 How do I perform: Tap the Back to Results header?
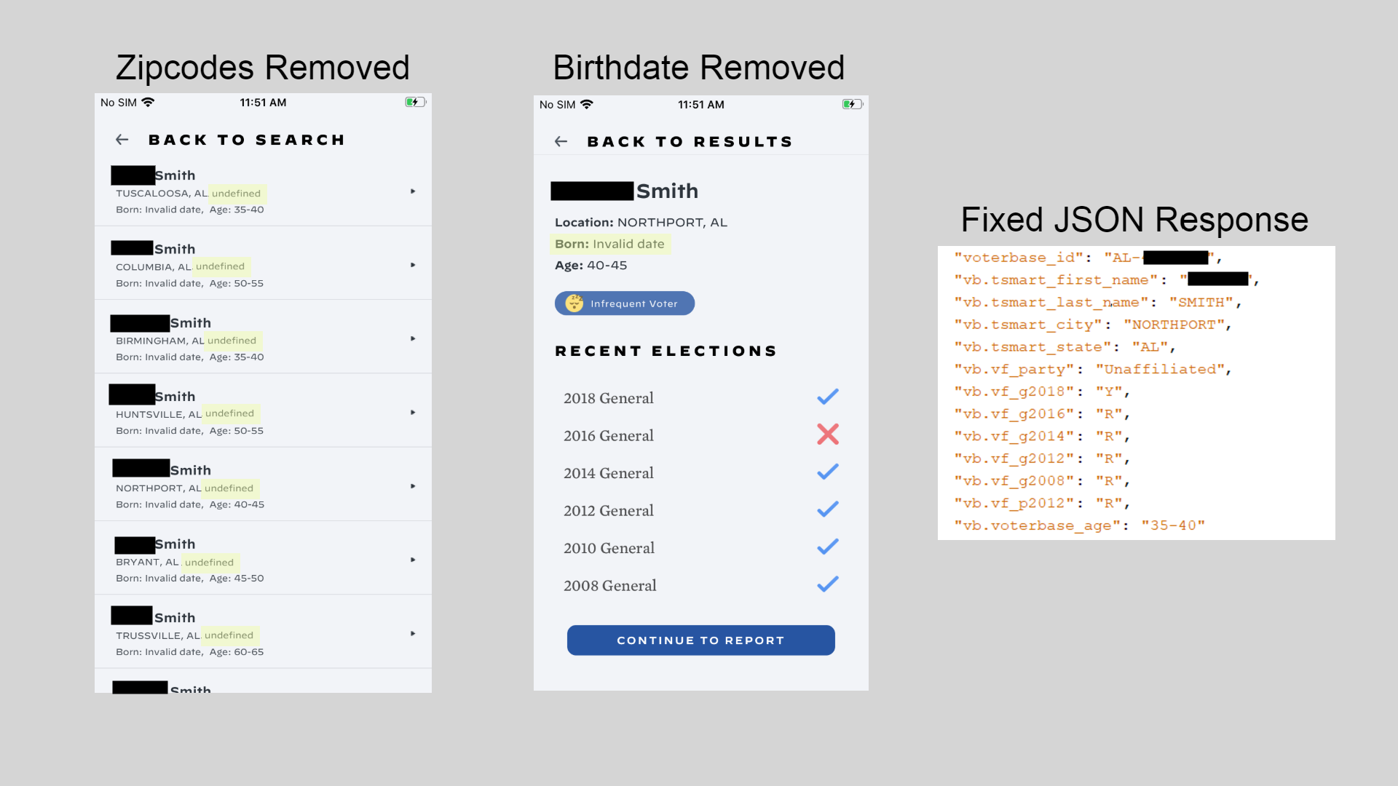coord(690,142)
